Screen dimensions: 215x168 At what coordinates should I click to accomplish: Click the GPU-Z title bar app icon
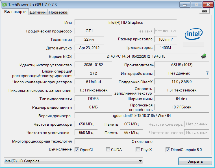tap(5, 5)
